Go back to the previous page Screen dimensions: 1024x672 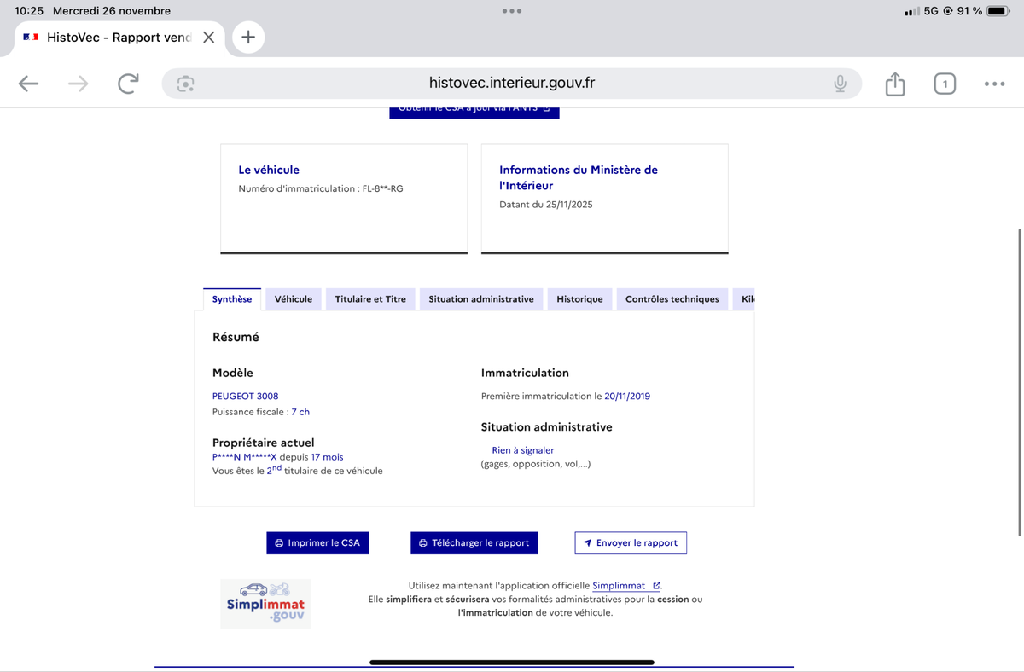pyautogui.click(x=29, y=84)
